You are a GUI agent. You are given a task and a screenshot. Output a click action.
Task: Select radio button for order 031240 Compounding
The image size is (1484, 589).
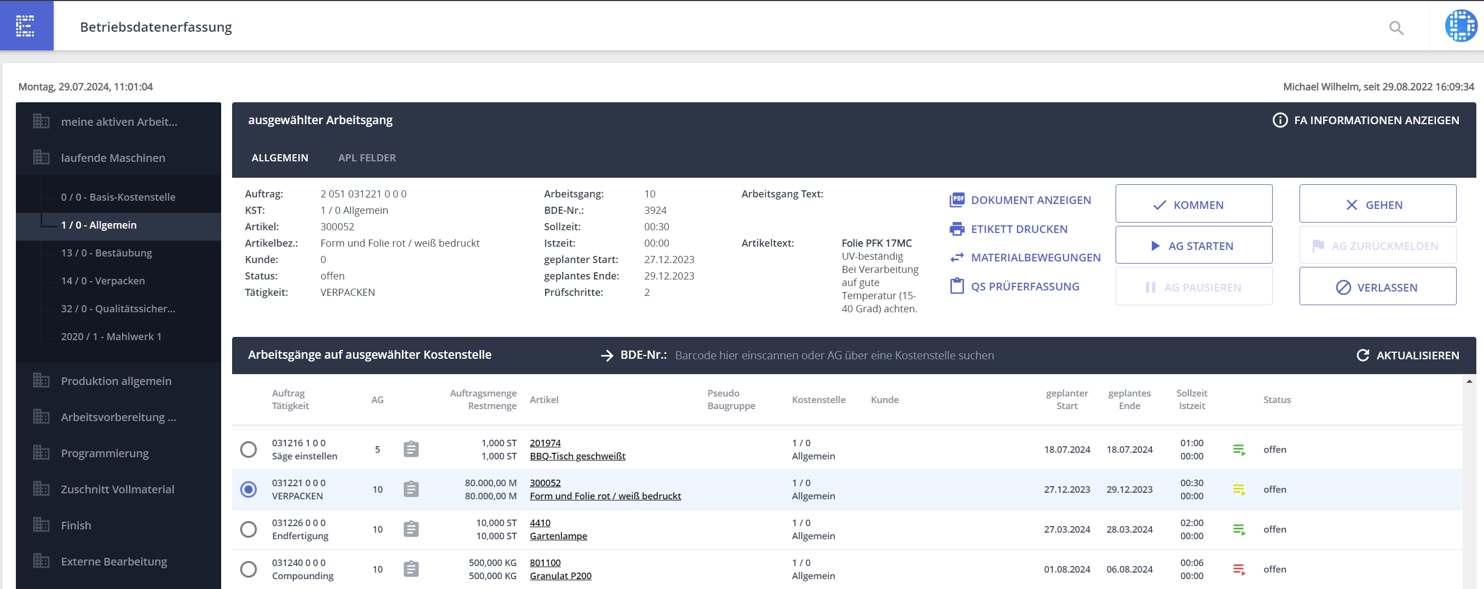pyautogui.click(x=249, y=569)
